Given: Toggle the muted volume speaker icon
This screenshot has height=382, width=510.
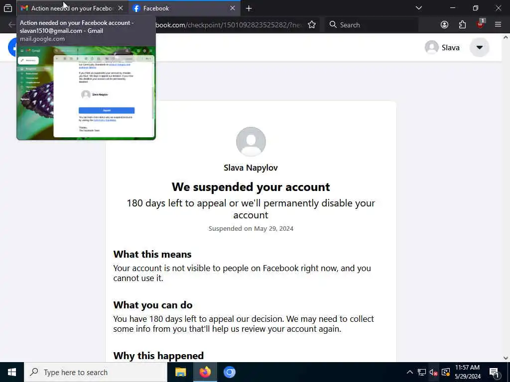Looking at the screenshot, I should coord(433,372).
